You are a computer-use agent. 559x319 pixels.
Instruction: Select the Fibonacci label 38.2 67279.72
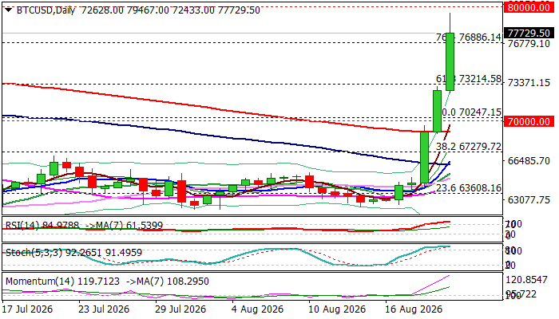(x=469, y=147)
